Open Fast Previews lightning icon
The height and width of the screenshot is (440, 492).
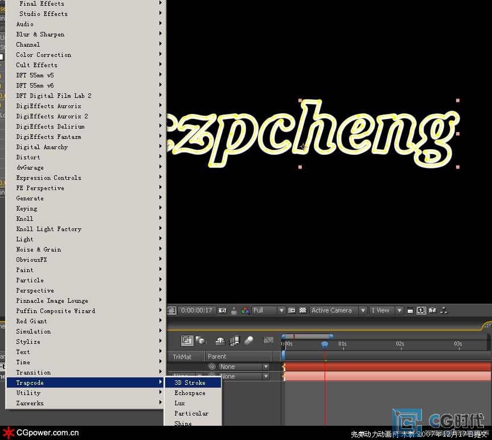[x=421, y=310]
